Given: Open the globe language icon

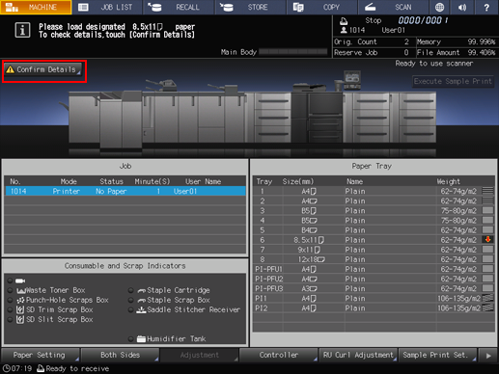Looking at the screenshot, I should point(439,7).
